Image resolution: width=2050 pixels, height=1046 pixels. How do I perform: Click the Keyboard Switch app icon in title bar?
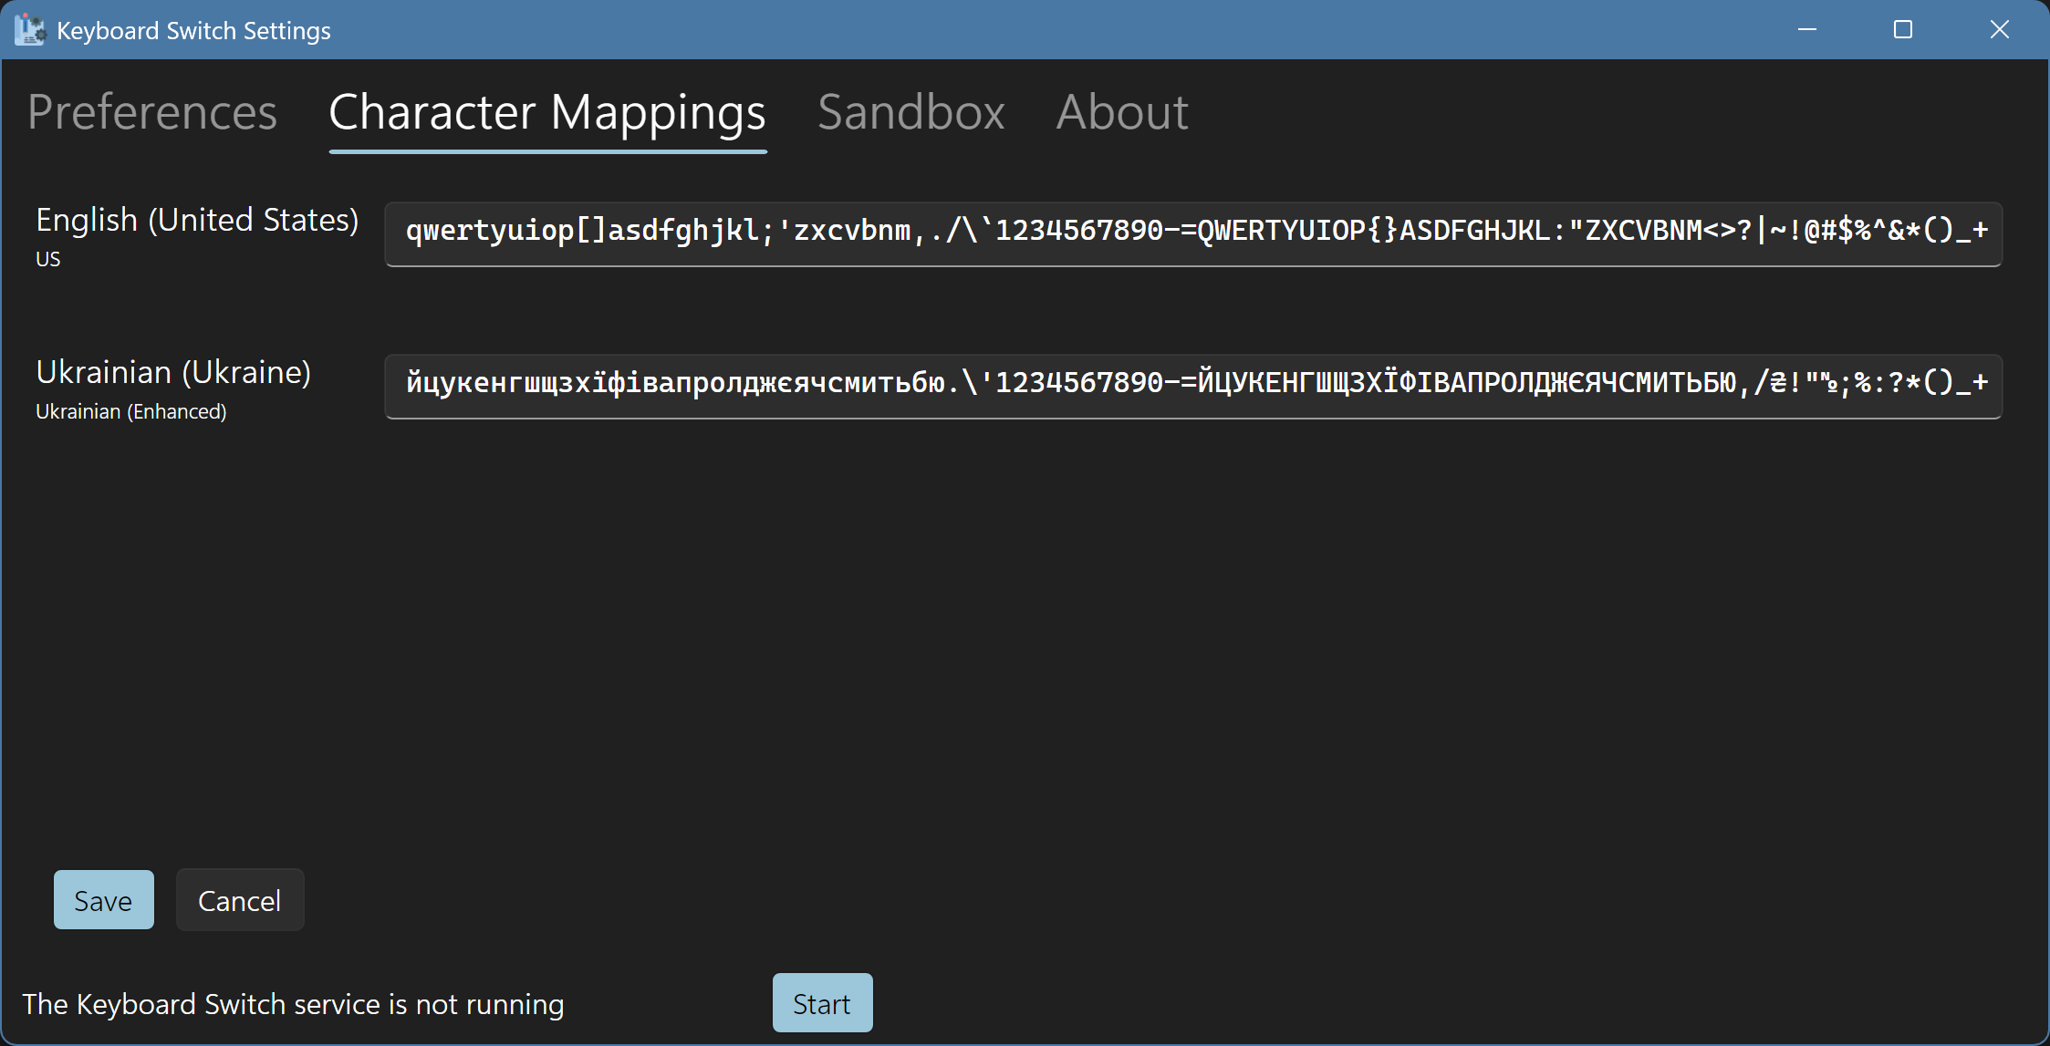(x=29, y=30)
